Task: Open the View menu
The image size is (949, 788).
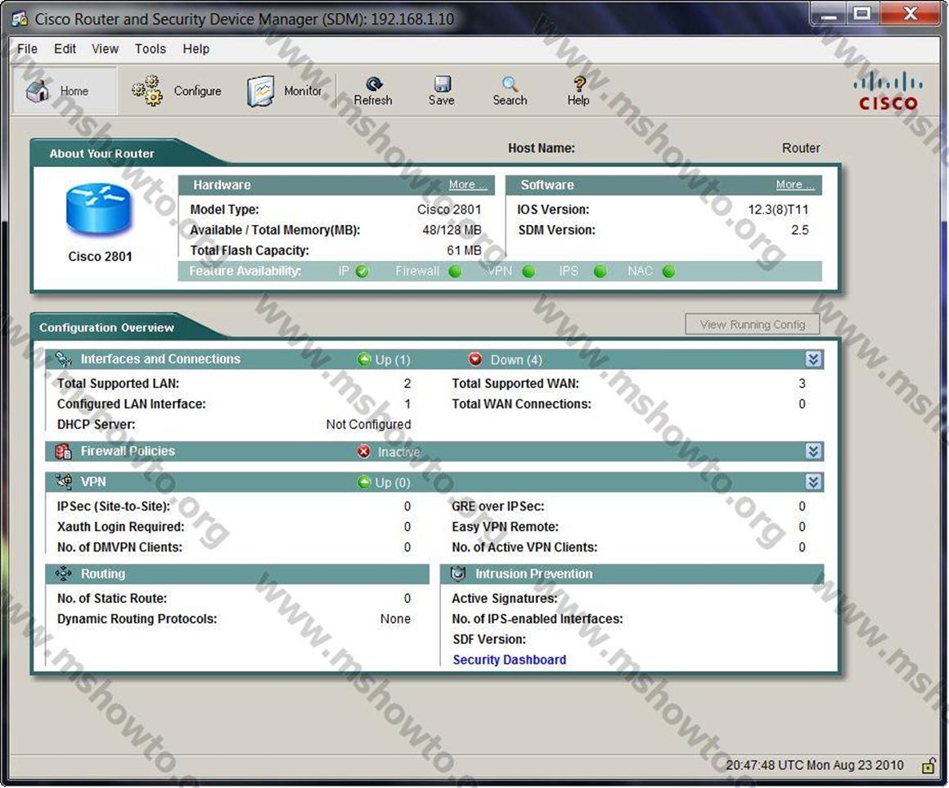Action: point(105,49)
